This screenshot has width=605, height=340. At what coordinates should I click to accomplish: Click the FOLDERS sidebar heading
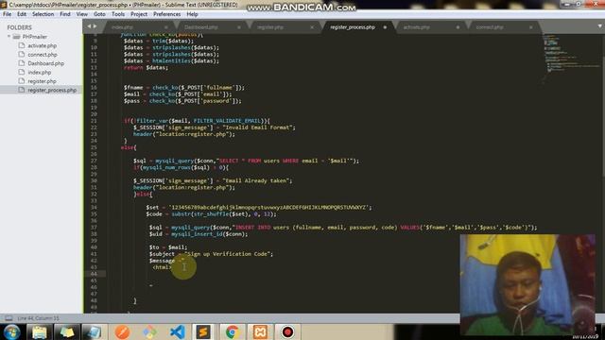tap(19, 27)
